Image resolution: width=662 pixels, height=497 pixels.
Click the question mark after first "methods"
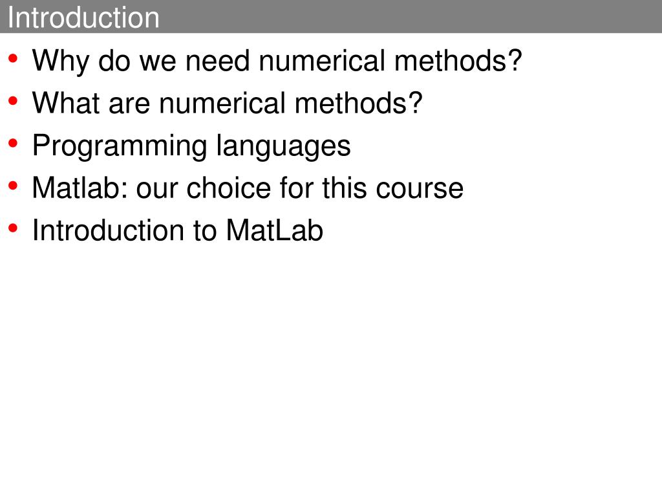(515, 60)
